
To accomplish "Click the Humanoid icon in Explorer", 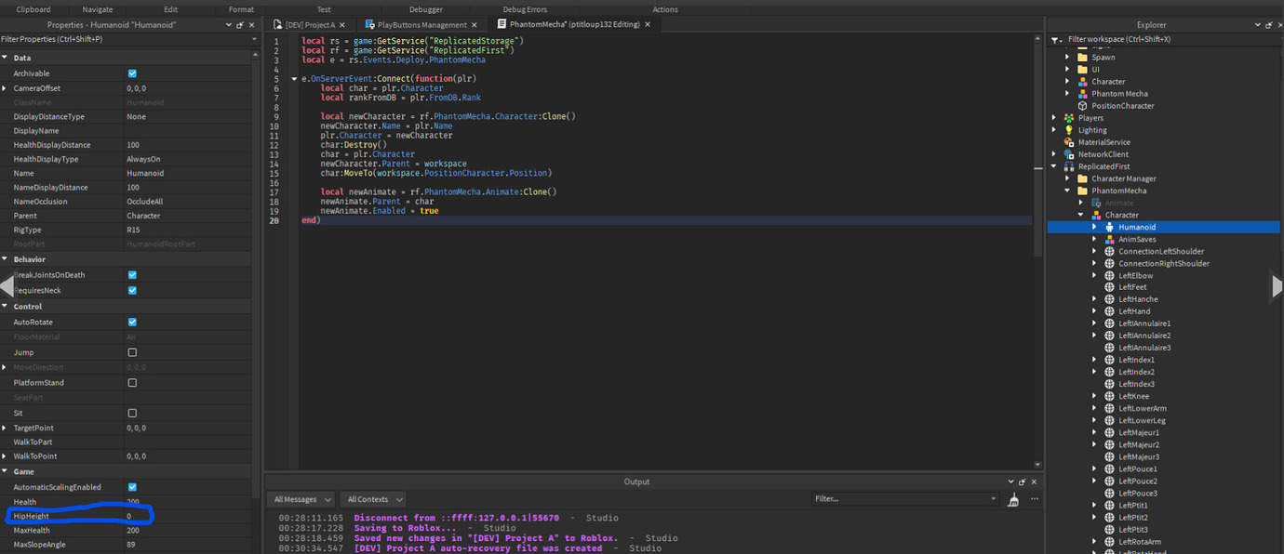I will coord(1109,227).
